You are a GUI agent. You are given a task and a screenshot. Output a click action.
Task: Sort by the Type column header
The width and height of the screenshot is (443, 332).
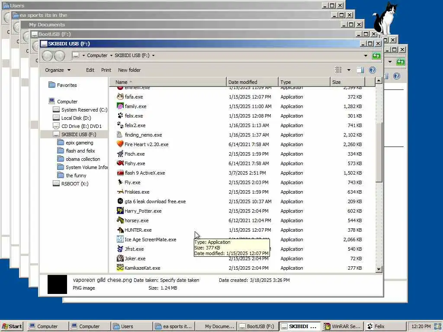304,82
